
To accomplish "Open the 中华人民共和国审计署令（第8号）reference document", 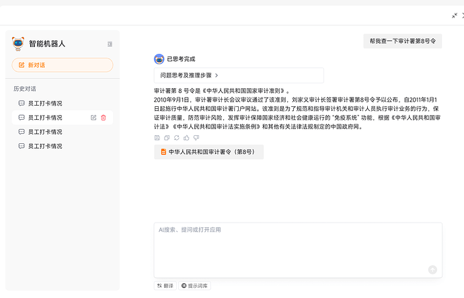I will click(209, 152).
